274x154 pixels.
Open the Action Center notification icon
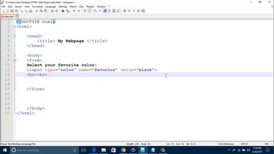tap(268, 150)
